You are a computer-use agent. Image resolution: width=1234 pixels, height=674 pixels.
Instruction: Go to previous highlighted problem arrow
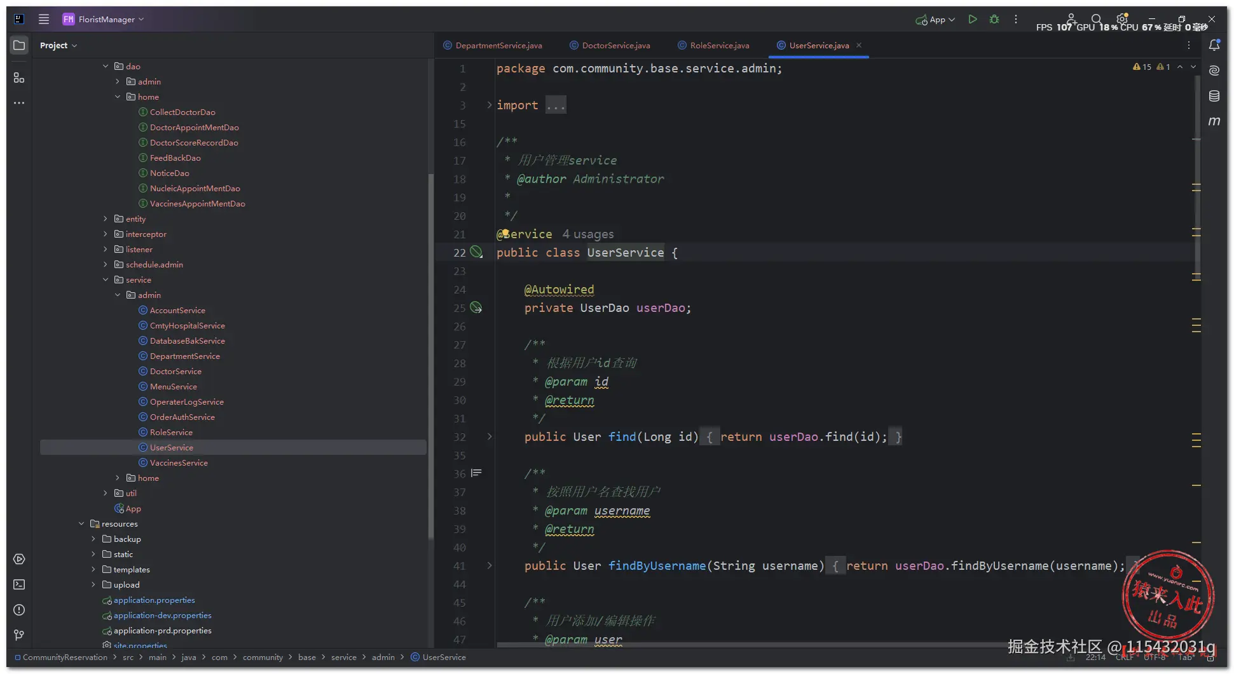1180,67
